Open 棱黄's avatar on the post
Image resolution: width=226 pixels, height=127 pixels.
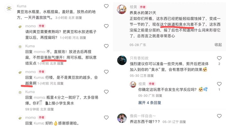pyautogui.click(x=122, y=9)
